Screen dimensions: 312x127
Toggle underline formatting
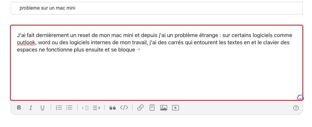[x=42, y=108]
